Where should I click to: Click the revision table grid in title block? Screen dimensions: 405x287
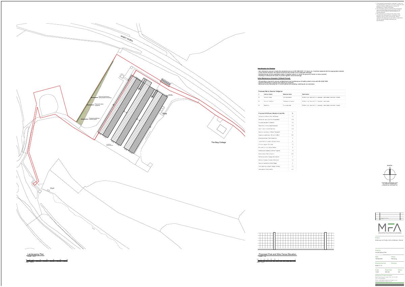click(390, 216)
